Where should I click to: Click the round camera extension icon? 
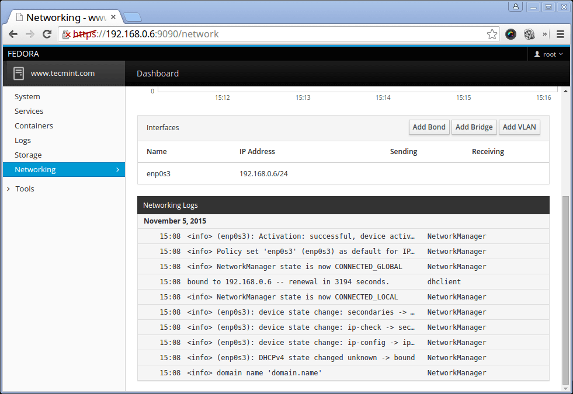tap(511, 34)
